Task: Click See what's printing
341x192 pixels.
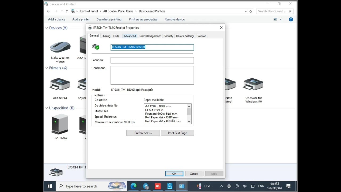Action: [109, 19]
